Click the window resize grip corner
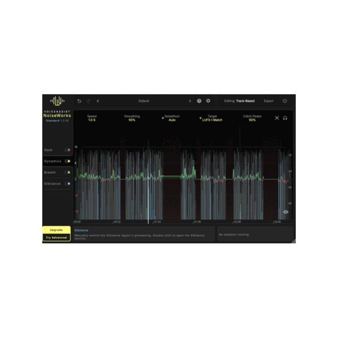This screenshot has height=338, width=338. point(293,242)
